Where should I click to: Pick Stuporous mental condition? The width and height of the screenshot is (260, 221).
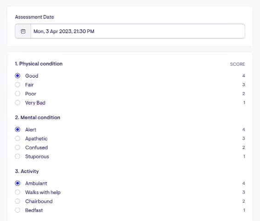click(x=17, y=156)
